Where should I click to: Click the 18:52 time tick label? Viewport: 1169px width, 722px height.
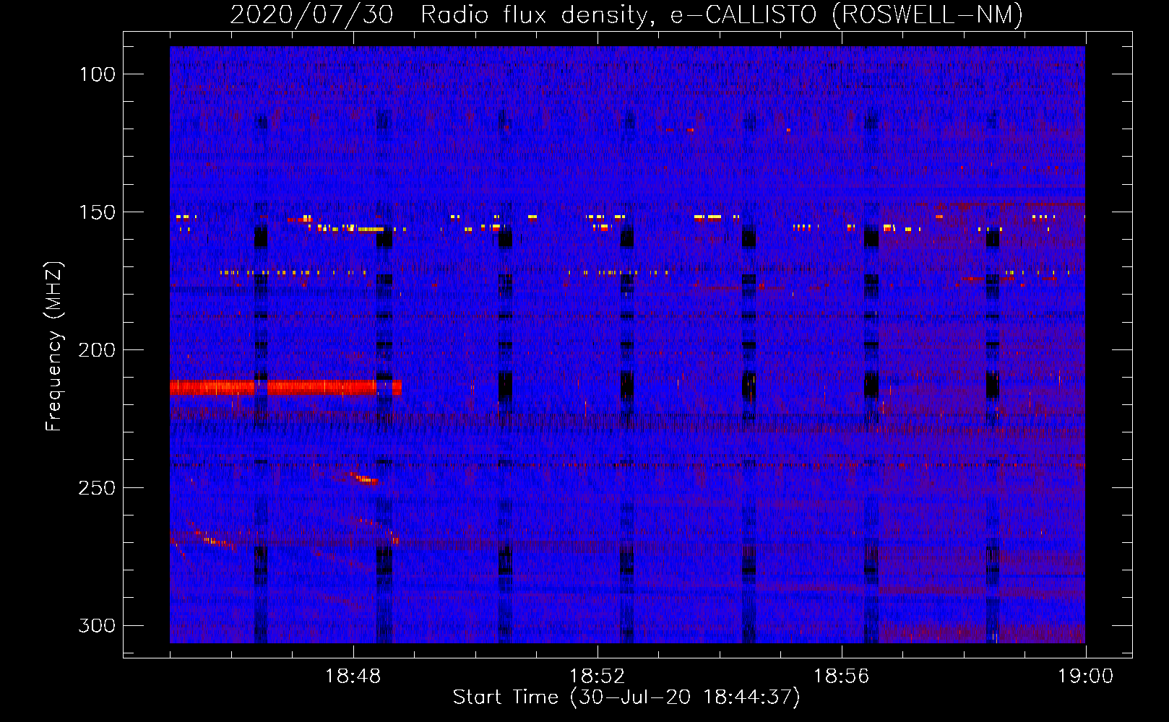click(x=597, y=677)
